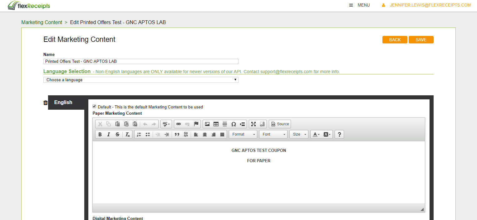The image size is (477, 220).
Task: Toggle the bulleted list
Action: tap(148, 134)
